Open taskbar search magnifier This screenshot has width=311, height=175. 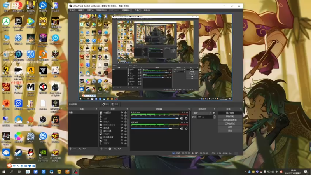(x=12, y=171)
